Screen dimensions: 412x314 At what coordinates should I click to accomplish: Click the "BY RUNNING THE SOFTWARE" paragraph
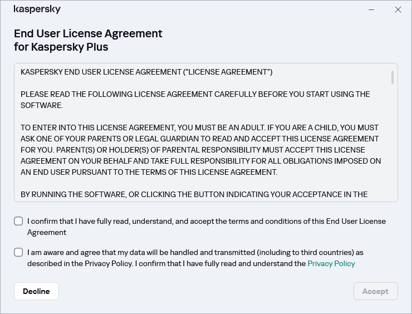pos(194,194)
